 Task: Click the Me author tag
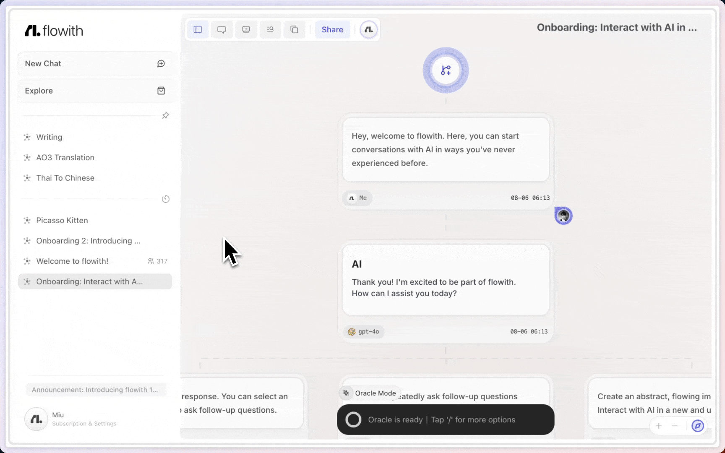(357, 198)
